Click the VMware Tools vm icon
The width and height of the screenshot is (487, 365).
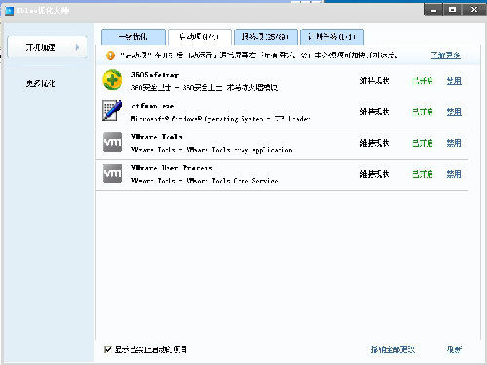(112, 142)
